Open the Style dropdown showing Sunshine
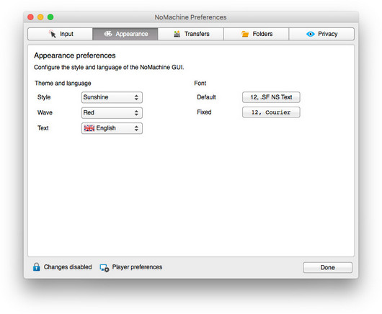This screenshot has width=382, height=314. (112, 97)
